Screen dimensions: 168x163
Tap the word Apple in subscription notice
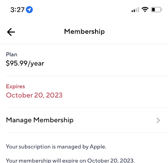(98, 147)
